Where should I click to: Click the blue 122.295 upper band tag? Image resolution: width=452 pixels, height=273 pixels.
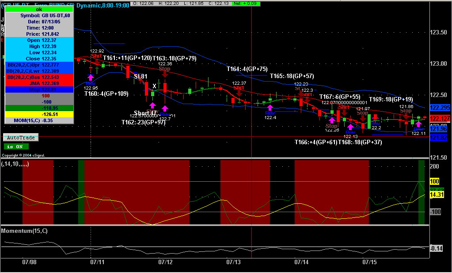(x=440, y=108)
